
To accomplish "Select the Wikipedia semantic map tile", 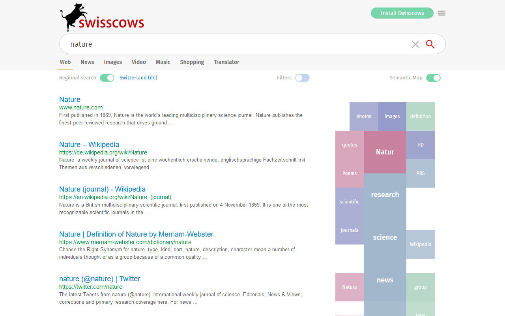I will click(x=421, y=245).
